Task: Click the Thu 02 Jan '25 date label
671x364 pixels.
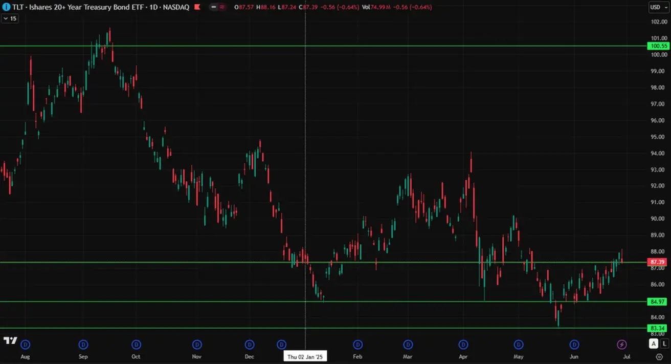Action: point(305,356)
